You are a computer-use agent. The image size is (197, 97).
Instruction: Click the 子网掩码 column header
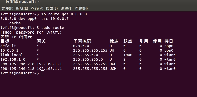(x=82, y=41)
